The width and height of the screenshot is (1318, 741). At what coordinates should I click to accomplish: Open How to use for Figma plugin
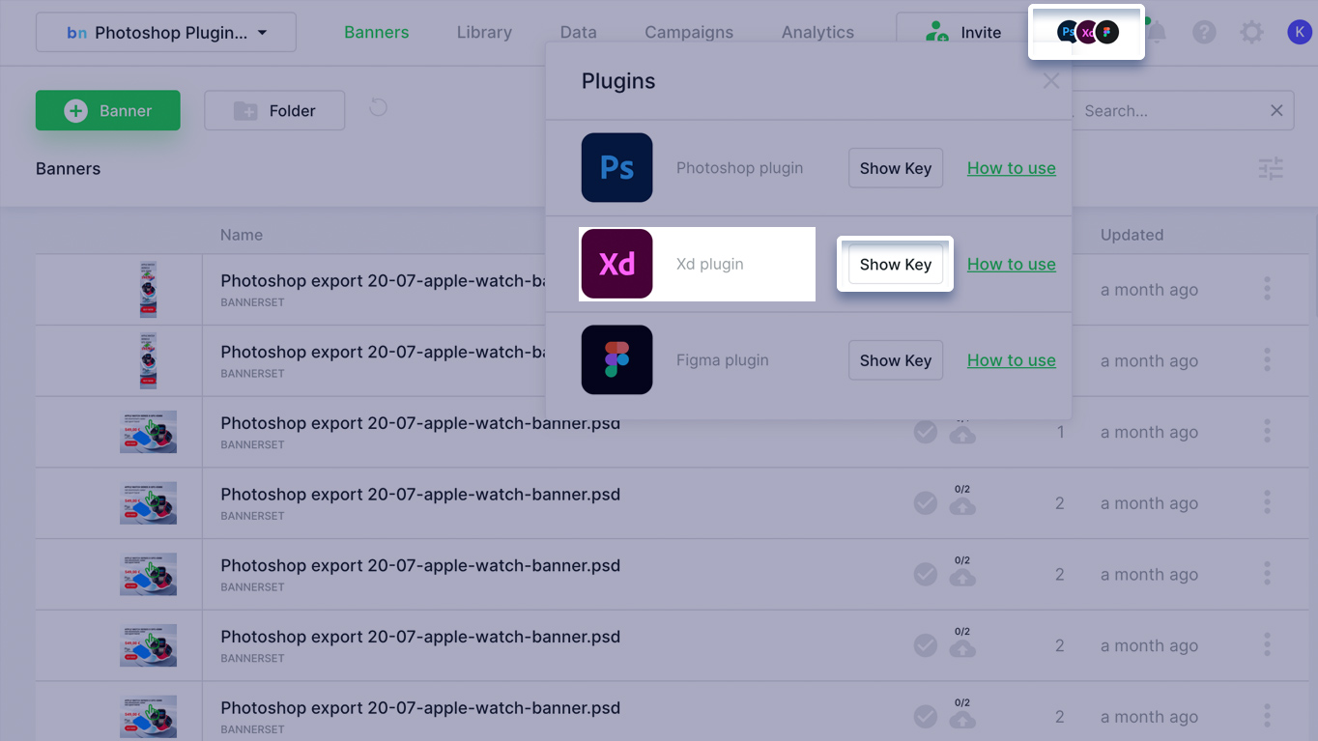tap(1012, 360)
